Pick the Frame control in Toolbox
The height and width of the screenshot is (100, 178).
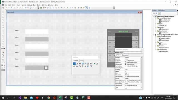tap(97, 64)
